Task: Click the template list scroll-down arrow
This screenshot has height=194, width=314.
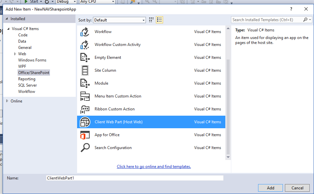Action: 228,157
